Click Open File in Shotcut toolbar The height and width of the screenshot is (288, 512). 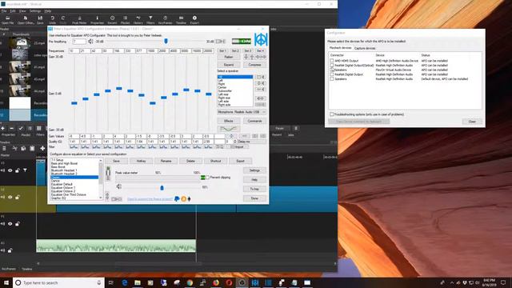7,20
